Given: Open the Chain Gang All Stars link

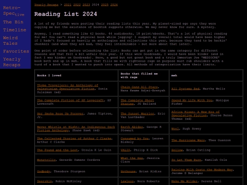Looking at the screenshot, I should pyautogui.click(x=139, y=87).
